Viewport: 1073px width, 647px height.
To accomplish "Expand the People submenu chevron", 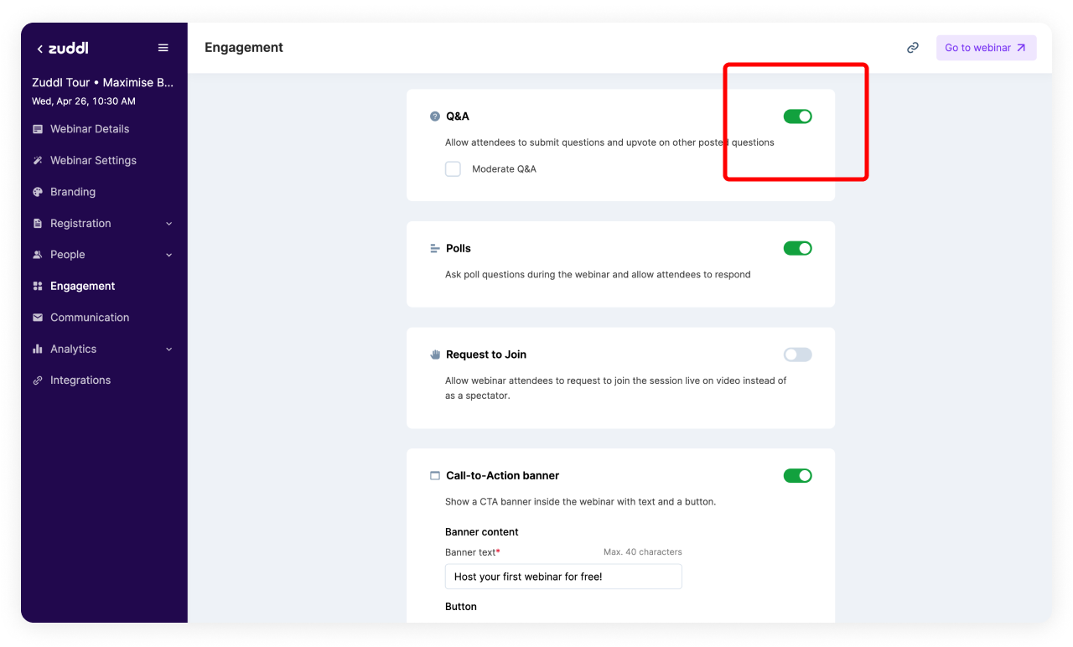I will (169, 255).
